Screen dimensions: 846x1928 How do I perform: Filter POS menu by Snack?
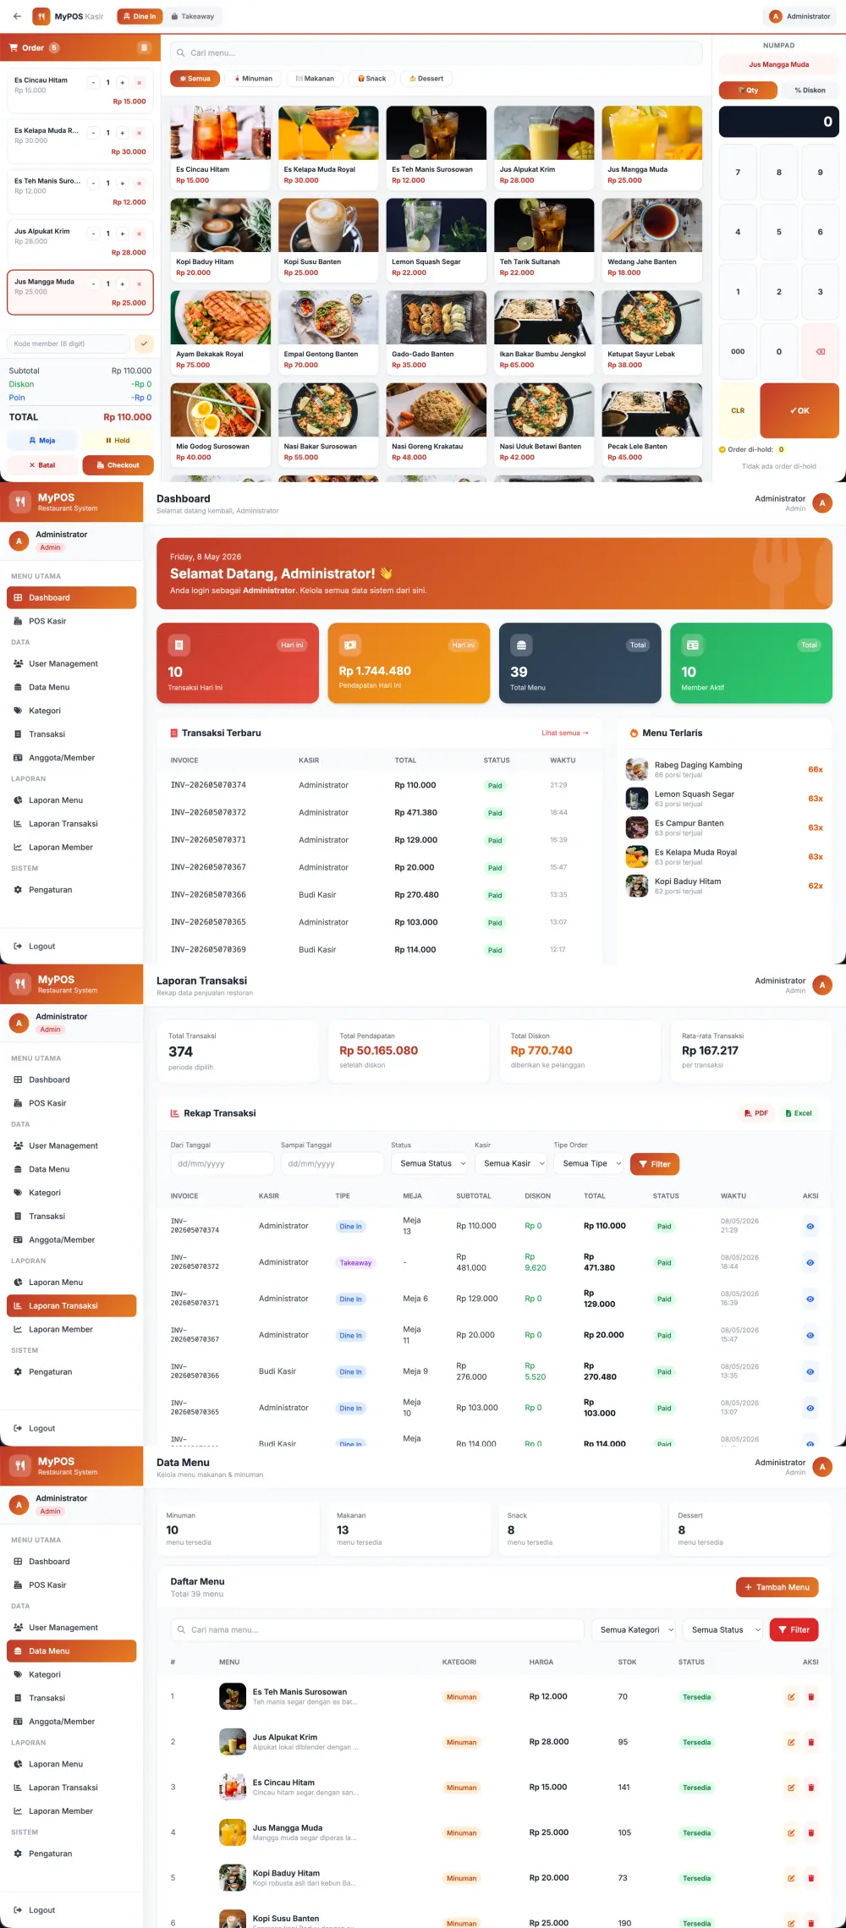click(371, 79)
